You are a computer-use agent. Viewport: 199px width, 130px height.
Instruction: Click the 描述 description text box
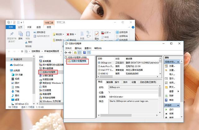(133, 106)
